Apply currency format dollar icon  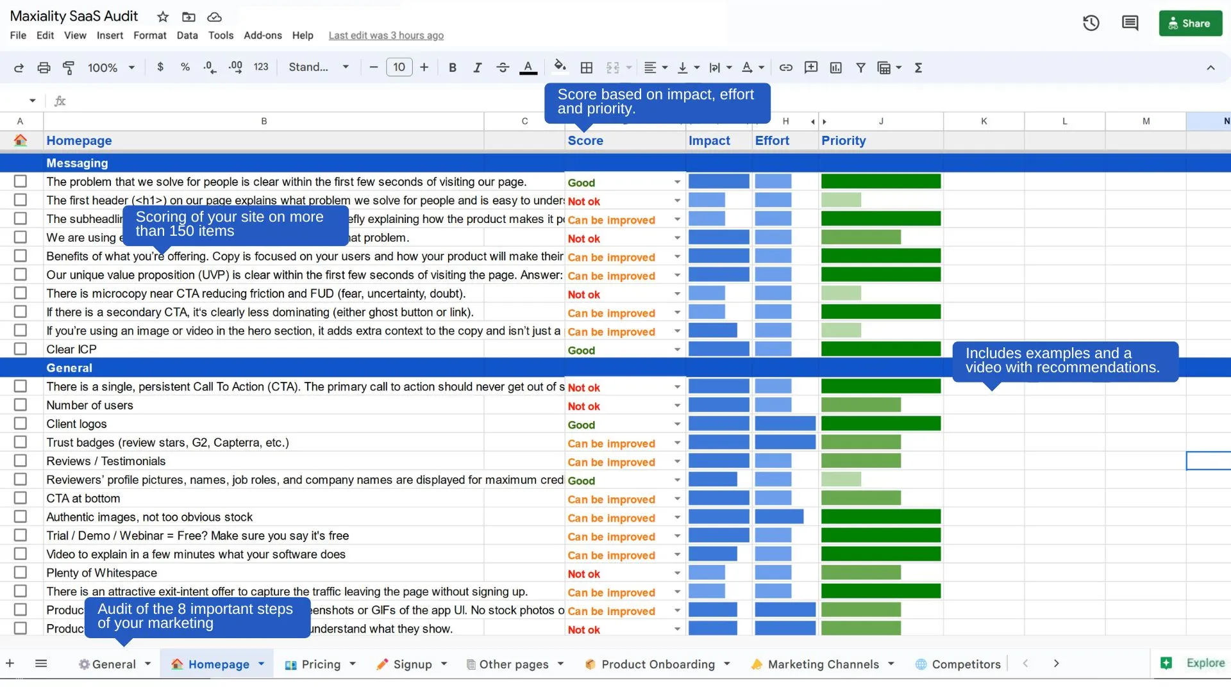160,67
